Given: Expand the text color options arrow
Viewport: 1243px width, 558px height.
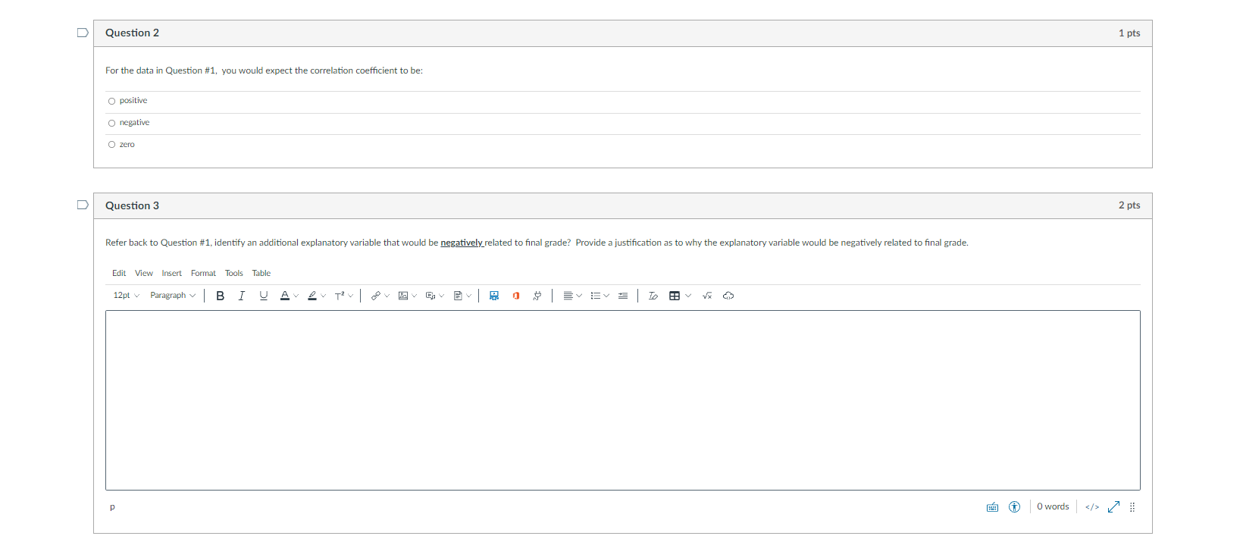Looking at the screenshot, I should tap(296, 296).
